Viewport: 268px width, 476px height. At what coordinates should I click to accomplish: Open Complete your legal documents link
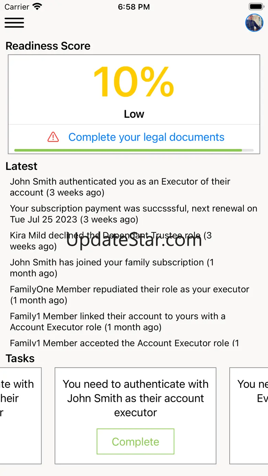146,137
